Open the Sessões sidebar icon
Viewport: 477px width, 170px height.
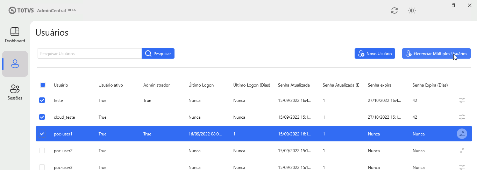[x=15, y=92]
